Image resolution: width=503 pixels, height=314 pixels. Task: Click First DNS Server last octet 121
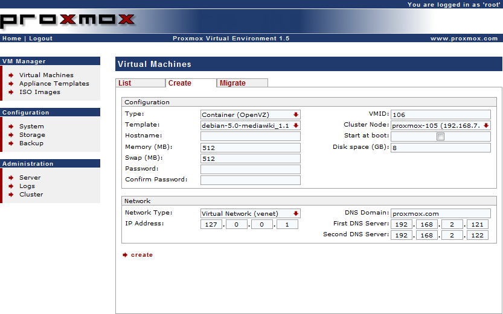tap(477, 224)
